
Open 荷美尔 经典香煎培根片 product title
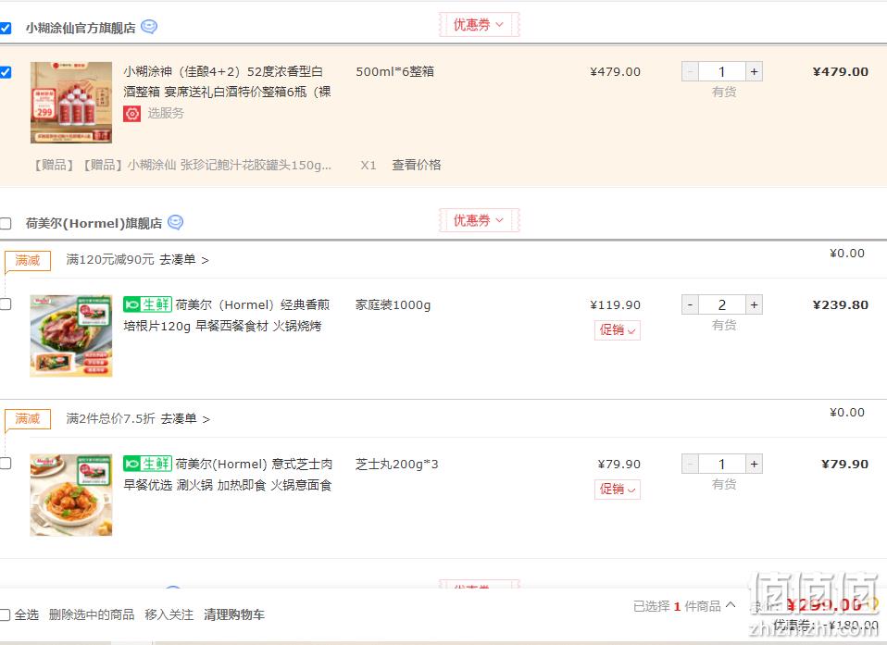(227, 316)
